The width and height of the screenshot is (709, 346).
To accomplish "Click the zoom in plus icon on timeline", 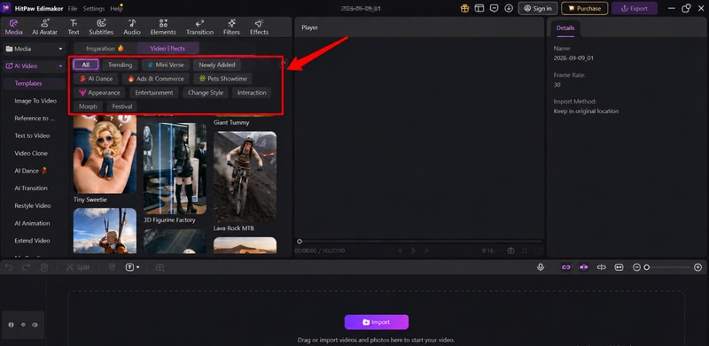I will click(x=698, y=267).
